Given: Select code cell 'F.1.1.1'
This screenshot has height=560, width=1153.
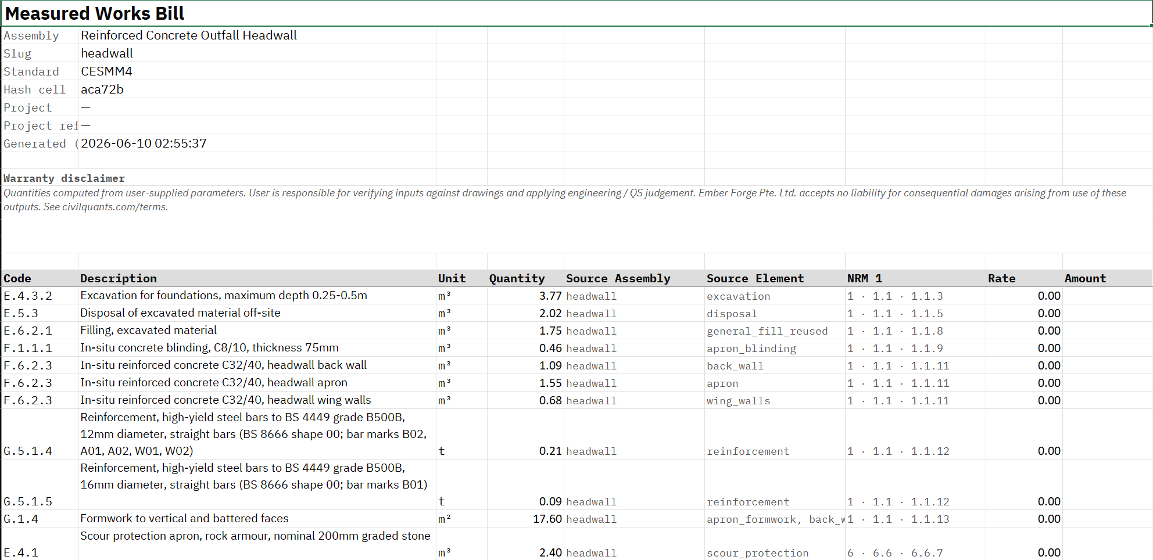Looking at the screenshot, I should [x=40, y=348].
